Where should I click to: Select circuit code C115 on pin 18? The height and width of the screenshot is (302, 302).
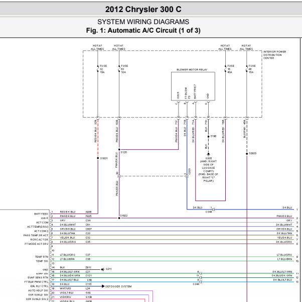(x=89, y=284)
